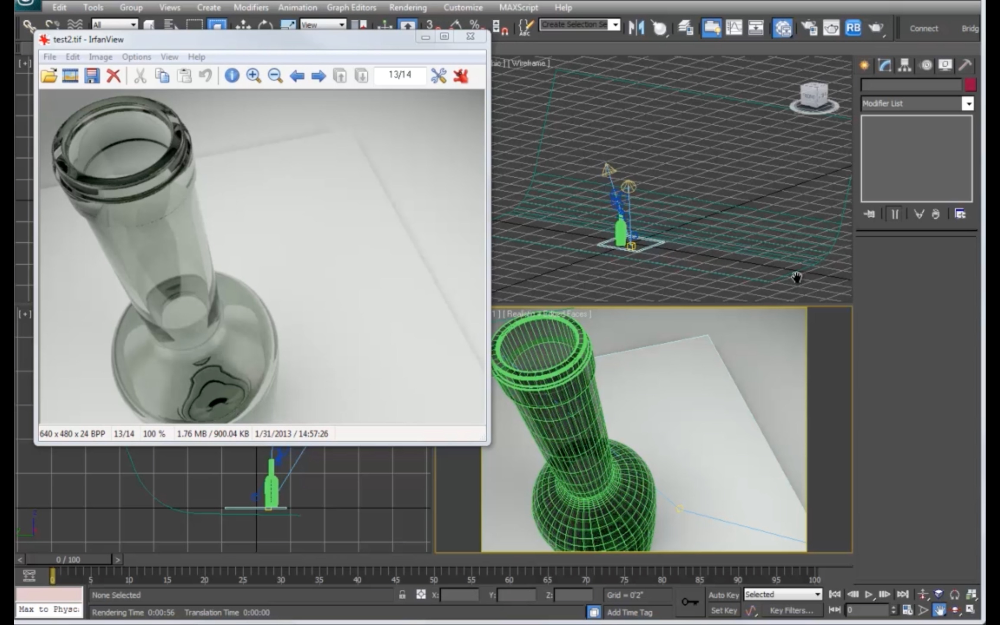Screen dimensions: 1000x625
Task: Open the Rendered Frame Window icon
Action: point(831,28)
